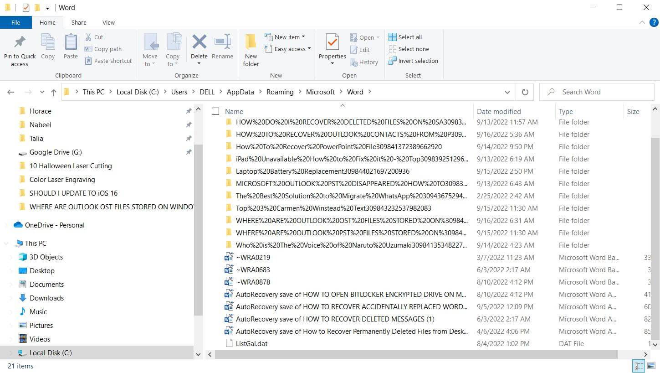Click the Select all icon
The image size is (660, 373).
[393, 37]
